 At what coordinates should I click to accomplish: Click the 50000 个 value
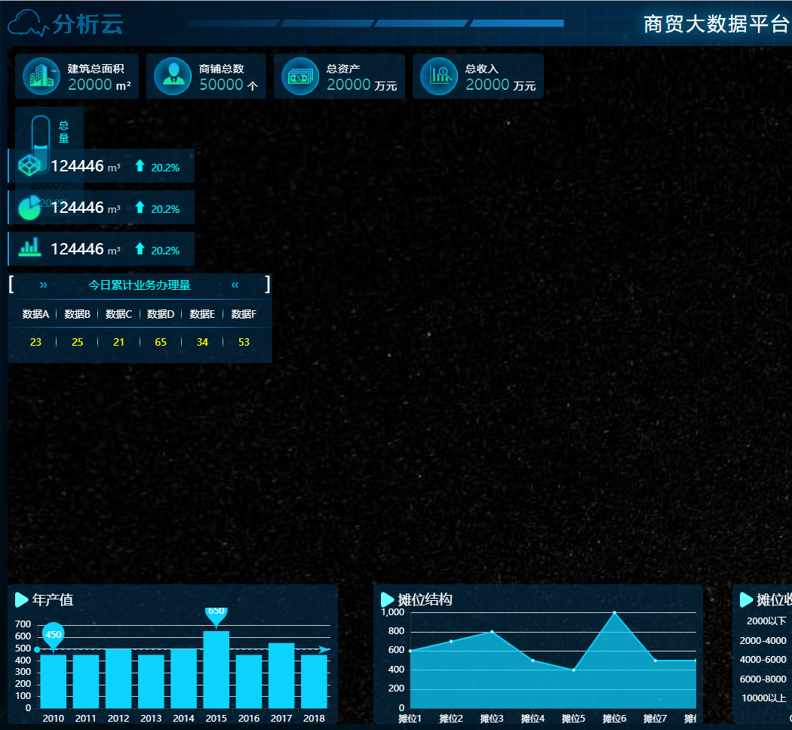[x=229, y=85]
